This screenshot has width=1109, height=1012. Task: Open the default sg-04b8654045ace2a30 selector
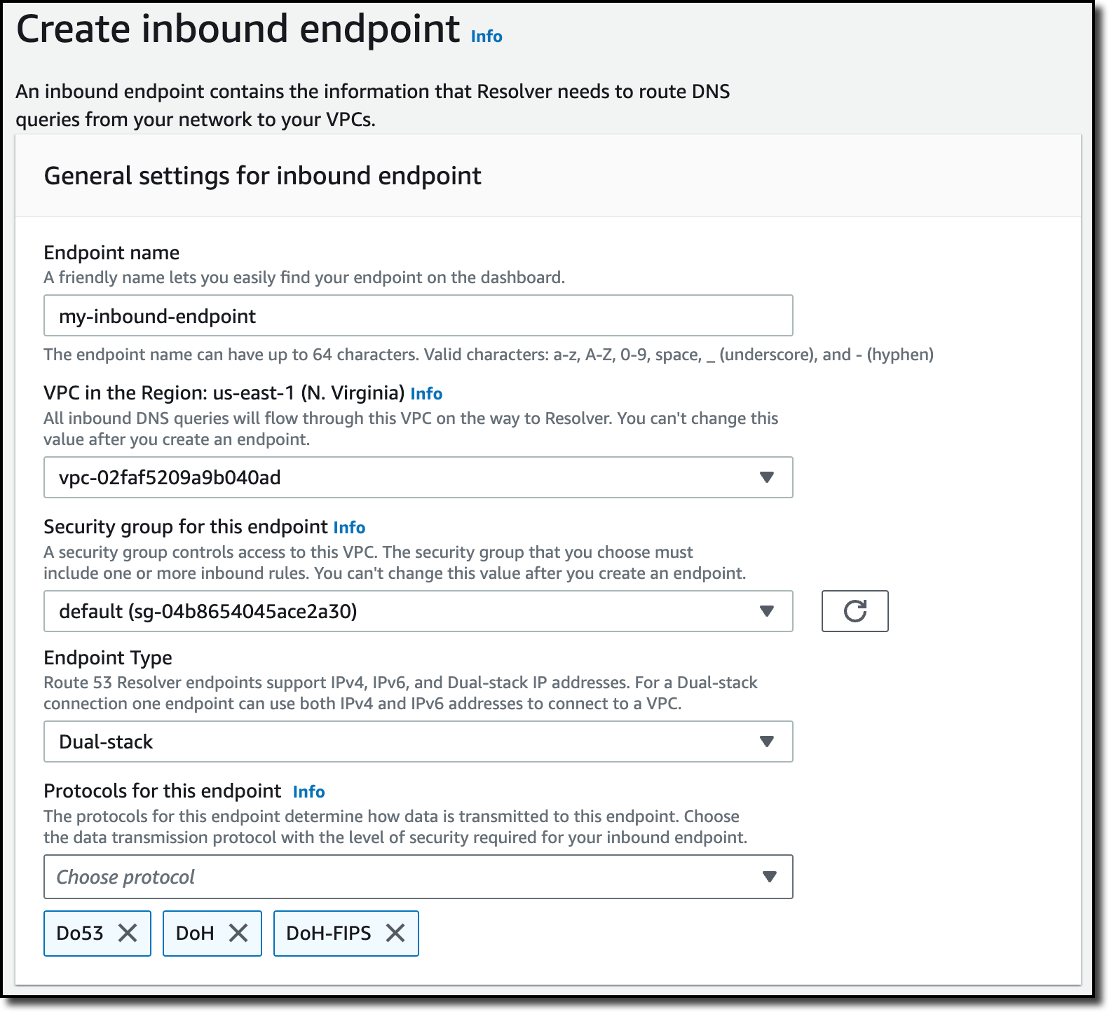point(418,611)
